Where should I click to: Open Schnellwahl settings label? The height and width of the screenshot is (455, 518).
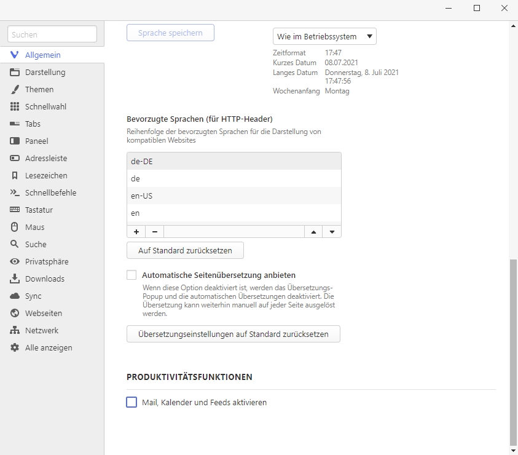[45, 106]
